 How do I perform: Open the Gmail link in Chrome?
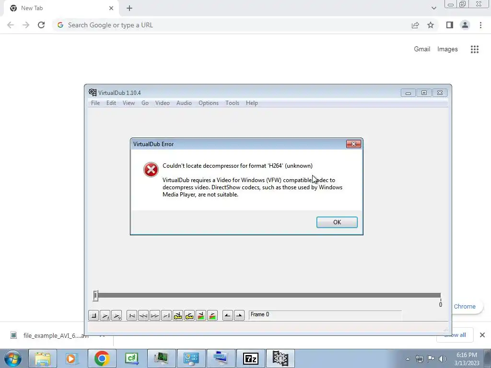coord(422,49)
